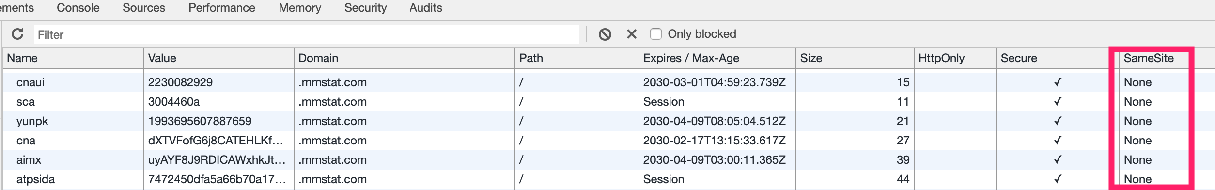
Task: Open the Console tab
Action: coord(78,8)
